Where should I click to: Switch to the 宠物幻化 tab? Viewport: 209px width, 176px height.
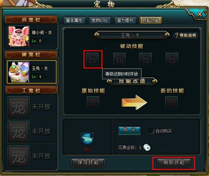[x=100, y=20]
